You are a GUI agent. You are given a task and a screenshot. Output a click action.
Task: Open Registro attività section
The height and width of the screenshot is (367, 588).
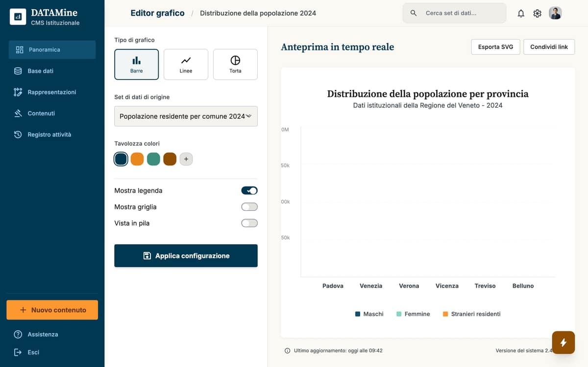pos(52,135)
